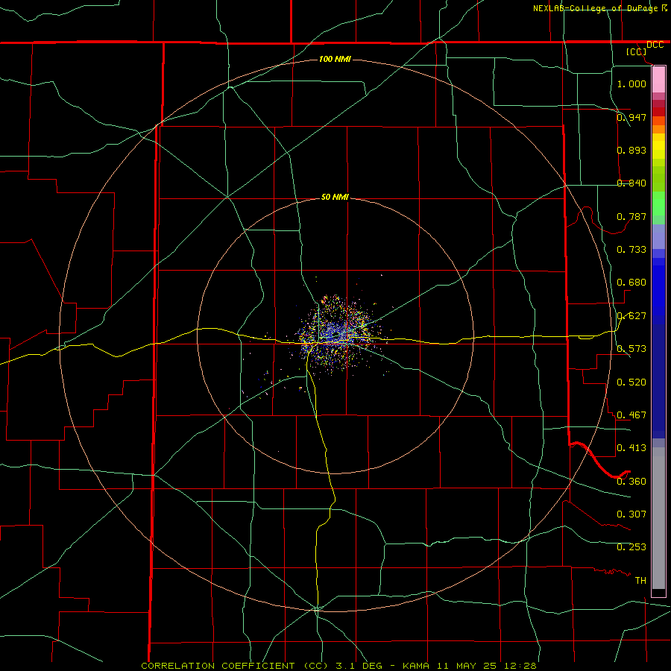Select the 0.467 scale value
This screenshot has width=671, height=671.
pyautogui.click(x=631, y=415)
